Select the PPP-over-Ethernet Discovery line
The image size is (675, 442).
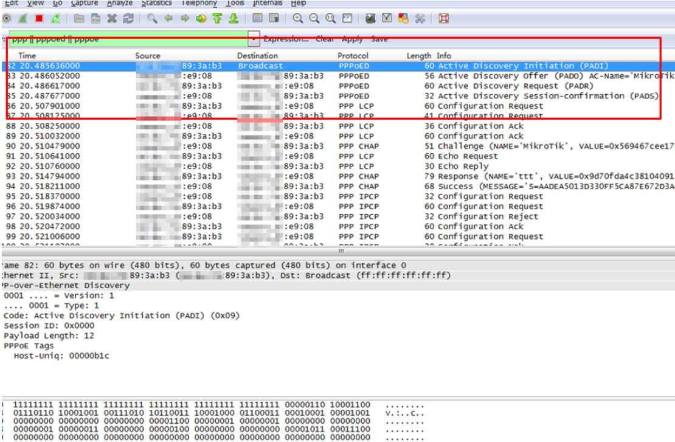pyautogui.click(x=338, y=285)
